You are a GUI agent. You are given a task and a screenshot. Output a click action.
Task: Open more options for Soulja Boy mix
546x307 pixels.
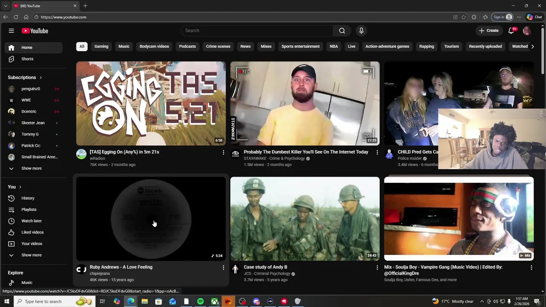(x=531, y=267)
